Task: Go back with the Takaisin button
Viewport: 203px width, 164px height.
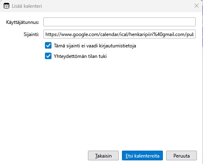Action: pyautogui.click(x=103, y=155)
